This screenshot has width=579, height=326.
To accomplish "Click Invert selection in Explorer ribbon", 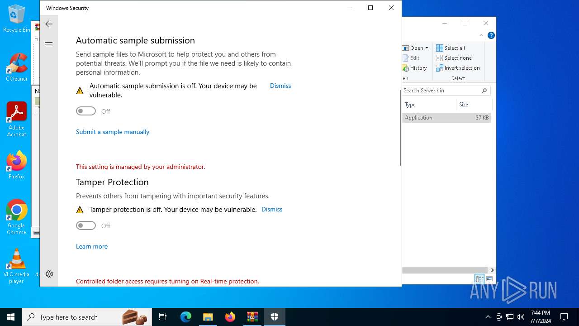I will (458, 68).
